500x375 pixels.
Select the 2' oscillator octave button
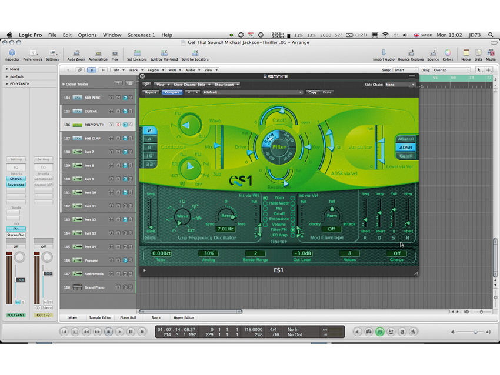[150, 130]
